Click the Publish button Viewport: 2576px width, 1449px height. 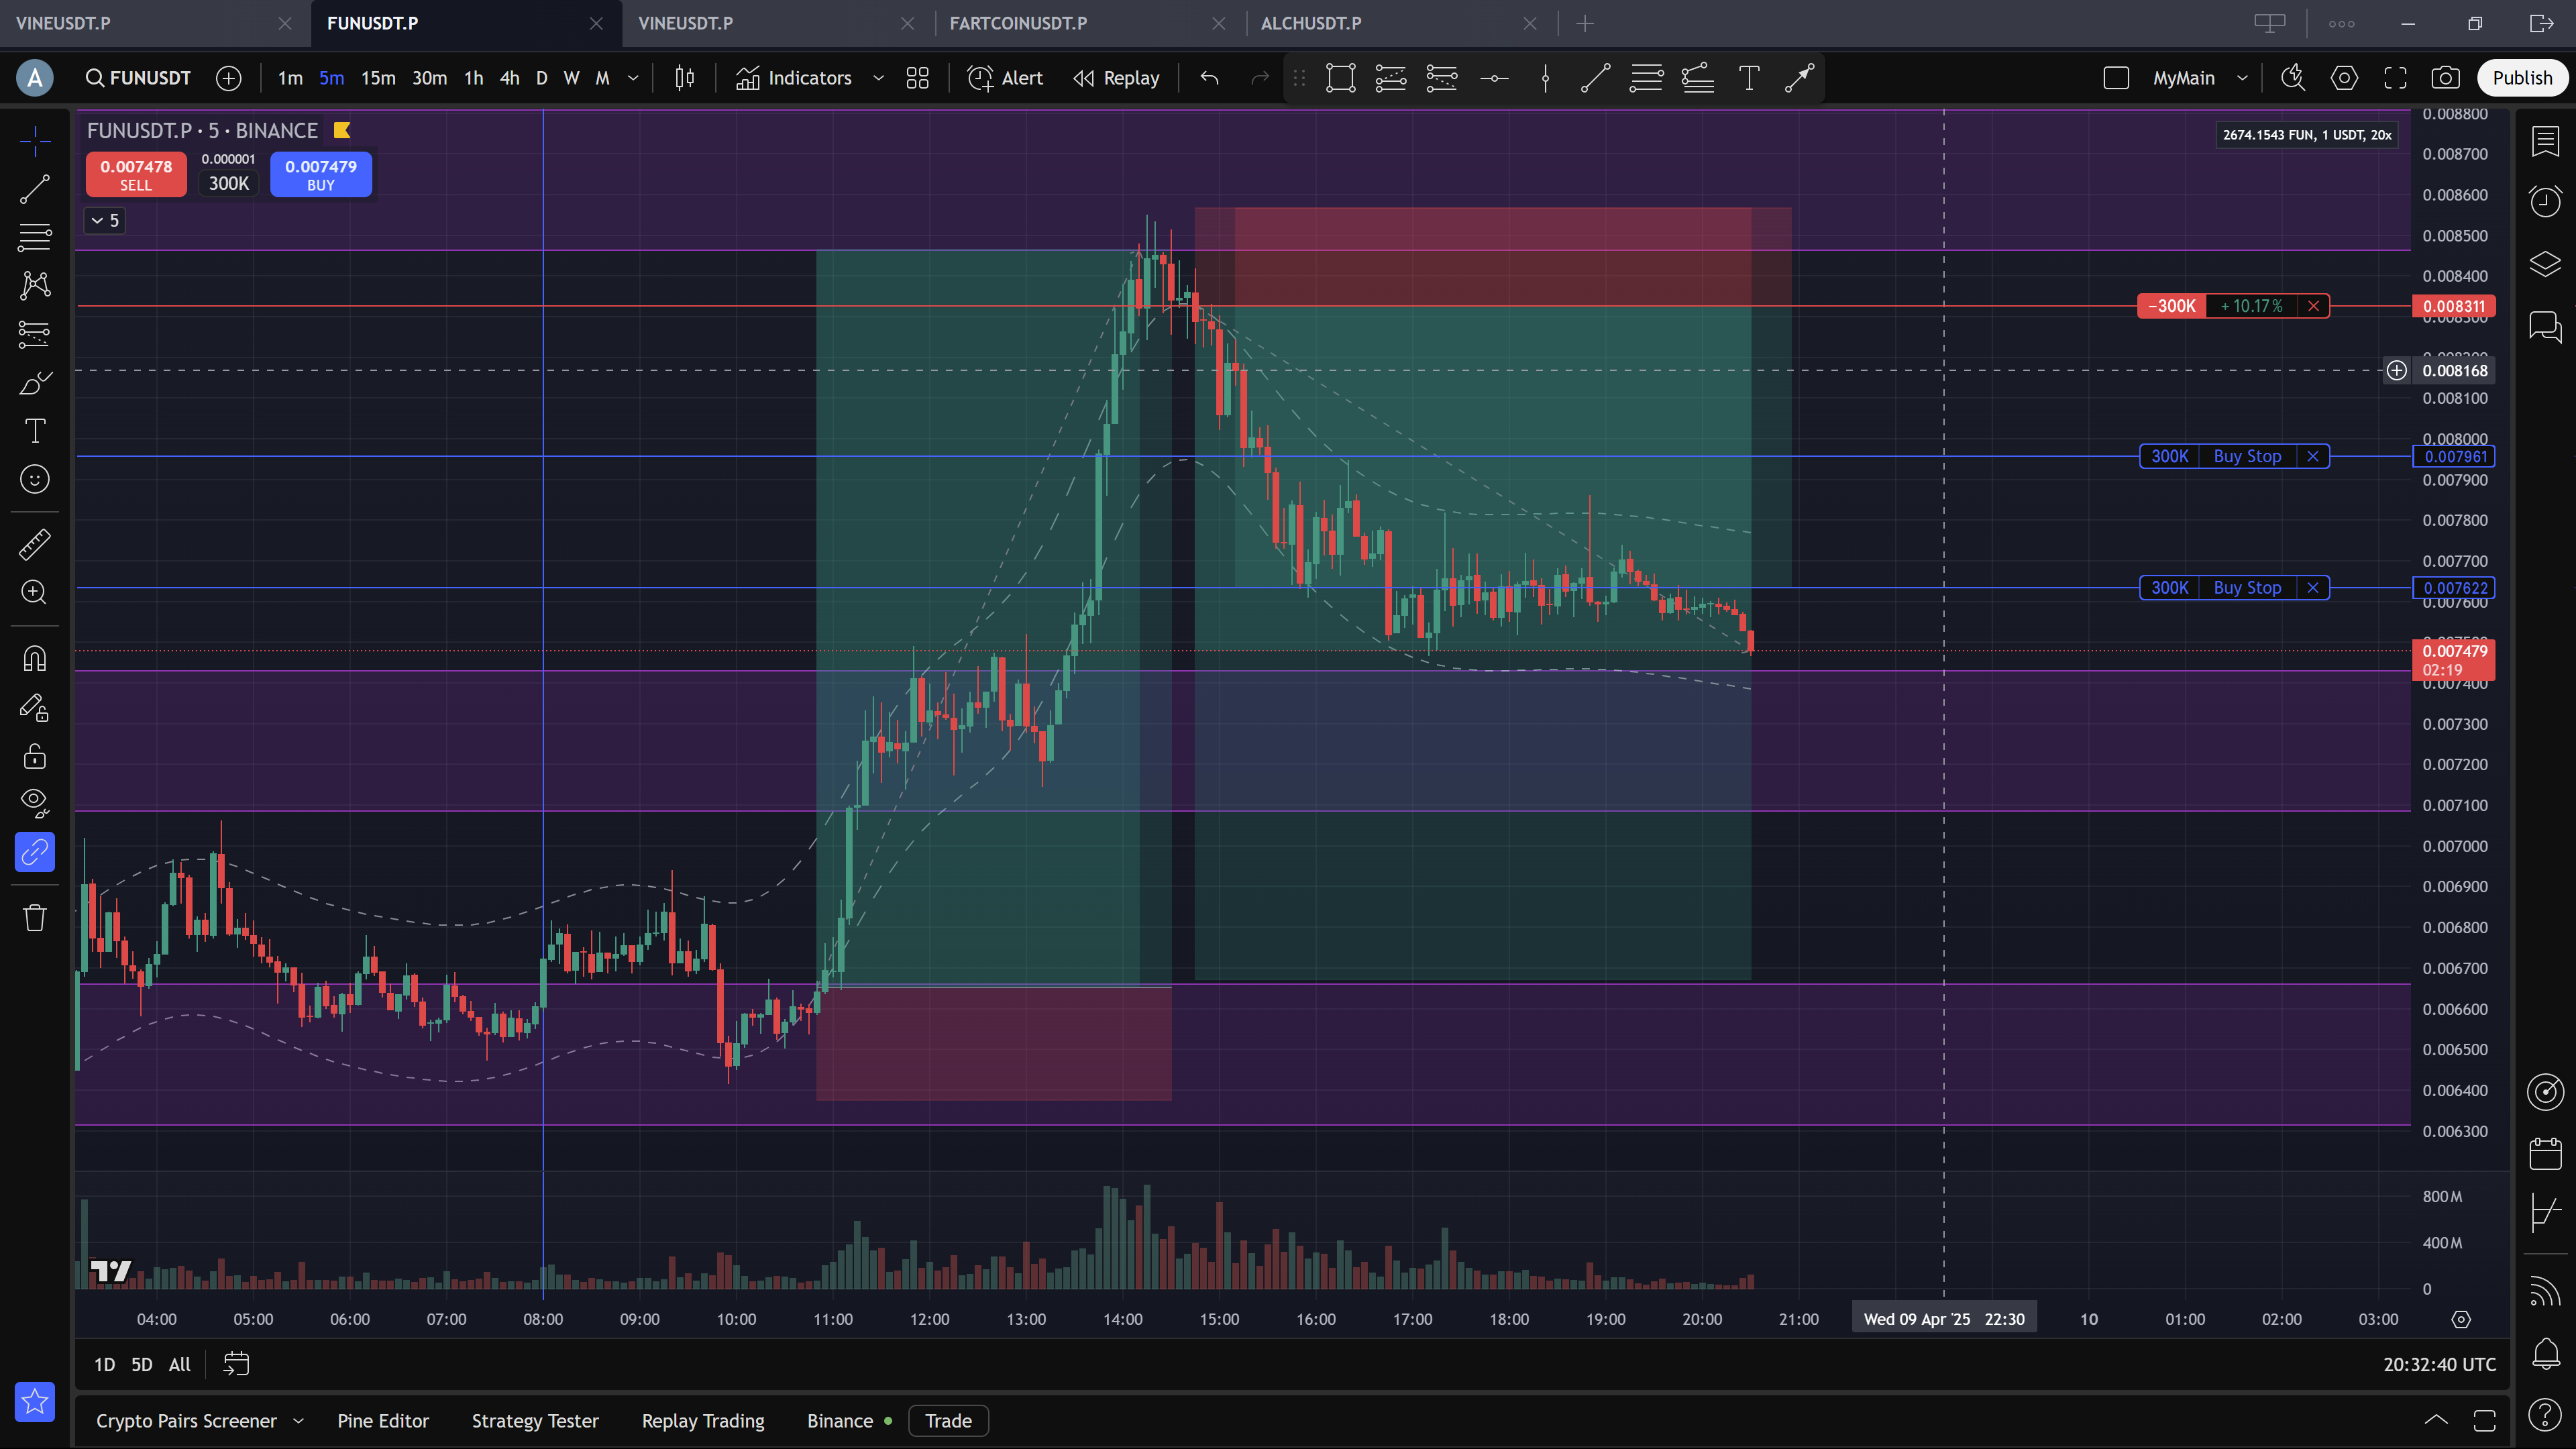[2521, 78]
